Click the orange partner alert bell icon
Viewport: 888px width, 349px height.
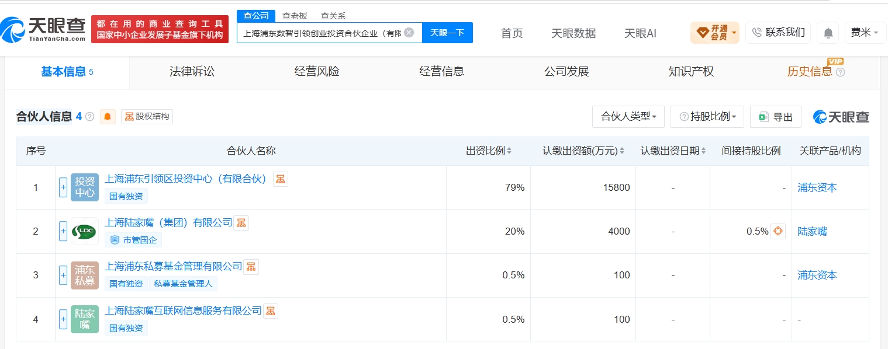[108, 117]
